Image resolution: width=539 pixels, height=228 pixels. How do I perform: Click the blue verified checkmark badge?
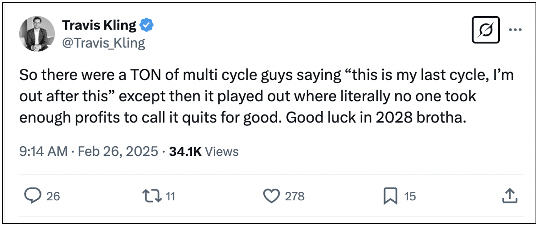click(x=147, y=25)
